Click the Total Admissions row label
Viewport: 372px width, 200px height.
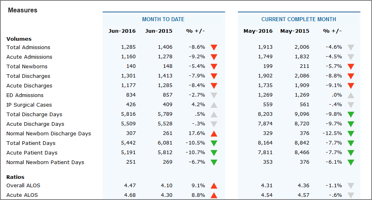[28, 47]
